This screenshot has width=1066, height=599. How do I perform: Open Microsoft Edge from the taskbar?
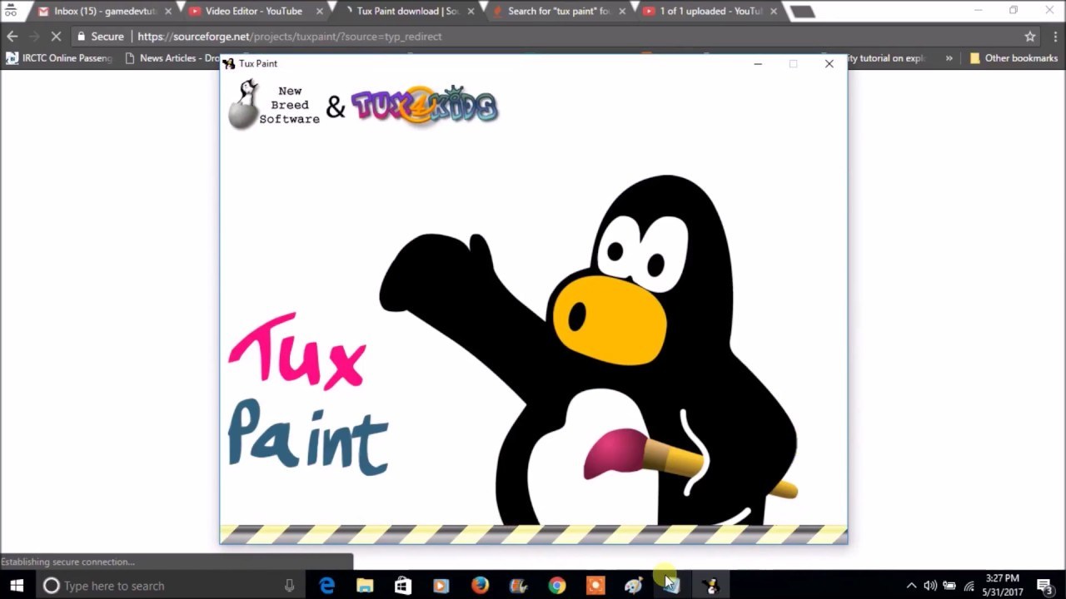pyautogui.click(x=326, y=586)
